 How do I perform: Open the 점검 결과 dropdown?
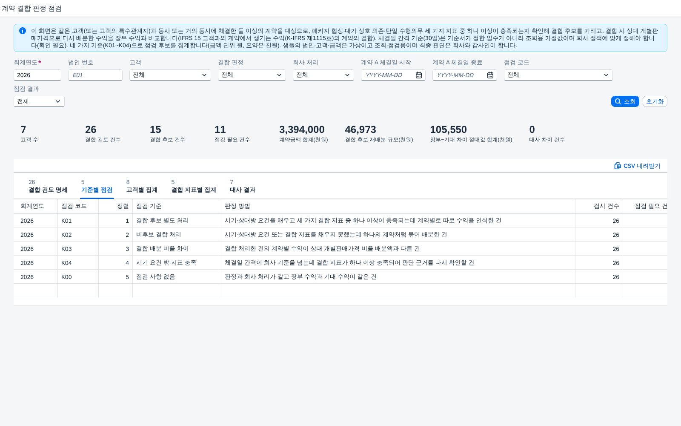[39, 101]
